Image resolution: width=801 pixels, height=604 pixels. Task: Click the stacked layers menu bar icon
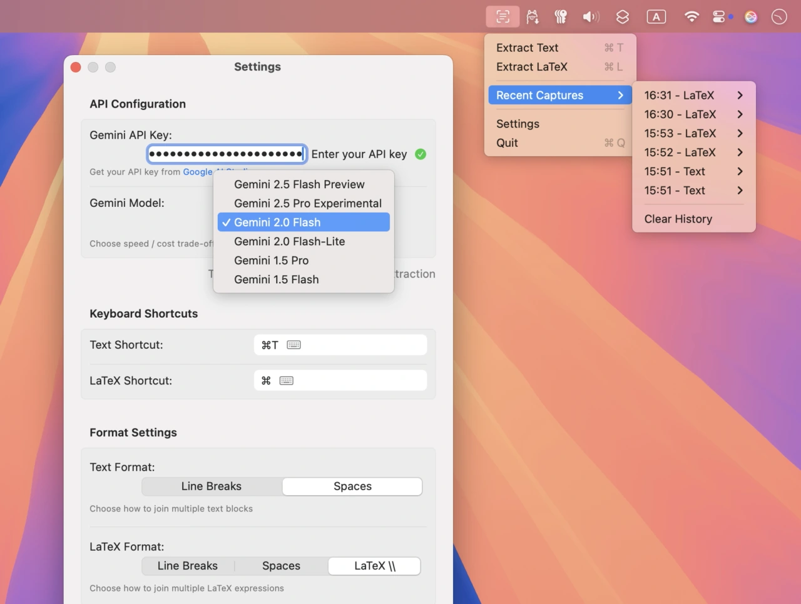(x=622, y=17)
